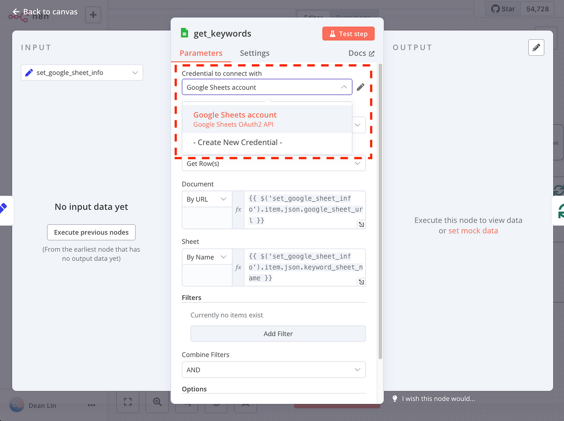The width and height of the screenshot is (564, 421).
Task: Expand the Document expression editor icon
Action: click(361, 224)
